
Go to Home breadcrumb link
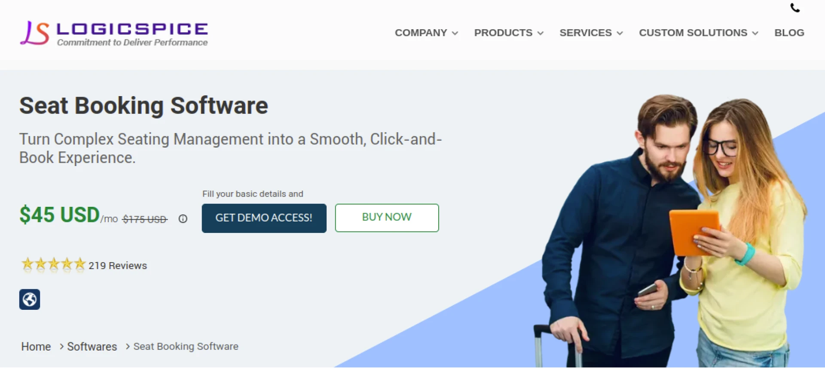pyautogui.click(x=36, y=346)
